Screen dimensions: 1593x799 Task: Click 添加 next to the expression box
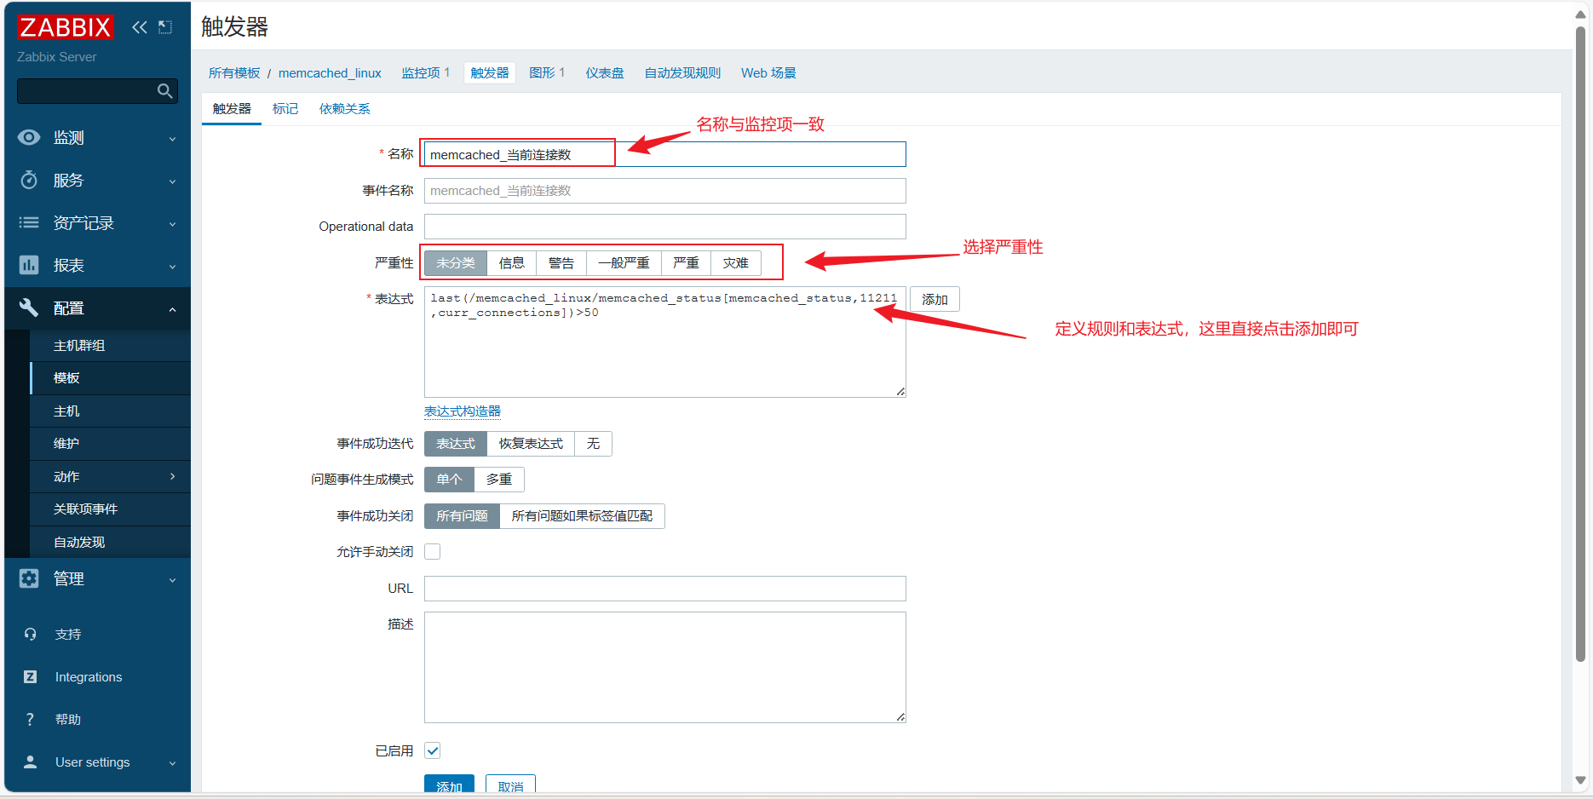pos(935,300)
